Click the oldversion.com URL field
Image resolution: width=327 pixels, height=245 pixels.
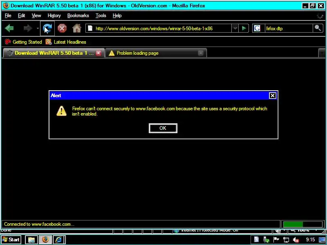point(159,28)
